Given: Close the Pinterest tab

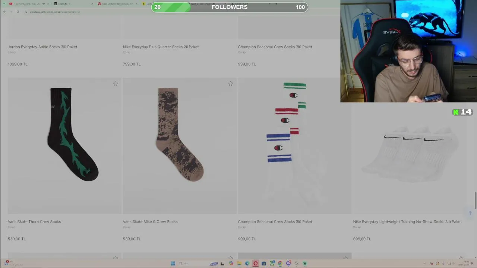Looking at the screenshot, I should tap(137, 4).
